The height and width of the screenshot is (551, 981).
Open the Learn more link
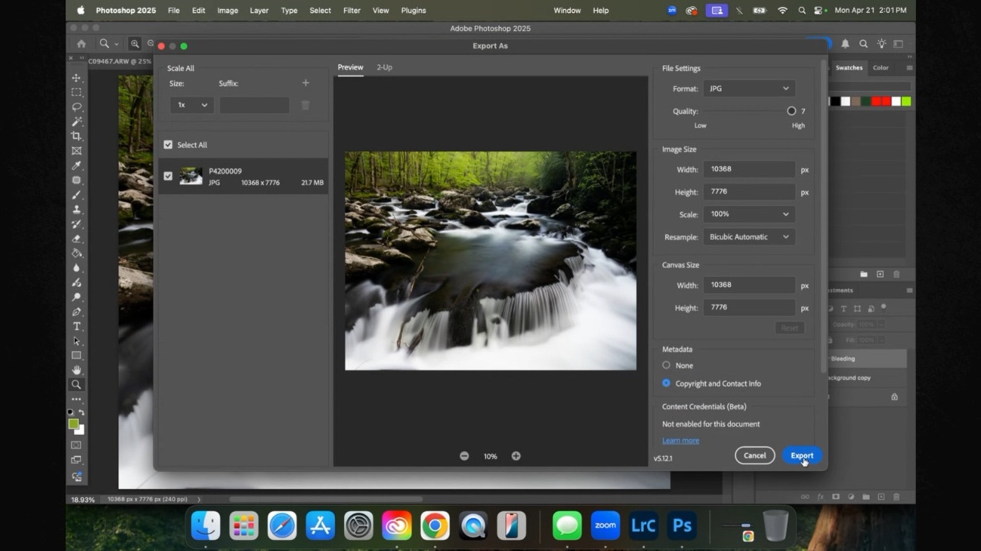[x=680, y=440]
